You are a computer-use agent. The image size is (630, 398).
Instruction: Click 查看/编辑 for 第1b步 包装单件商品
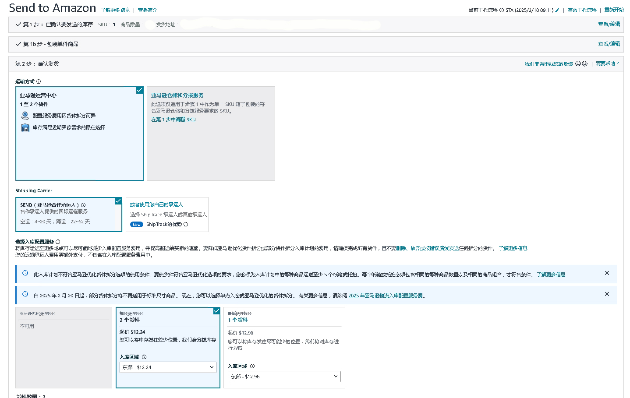click(609, 44)
